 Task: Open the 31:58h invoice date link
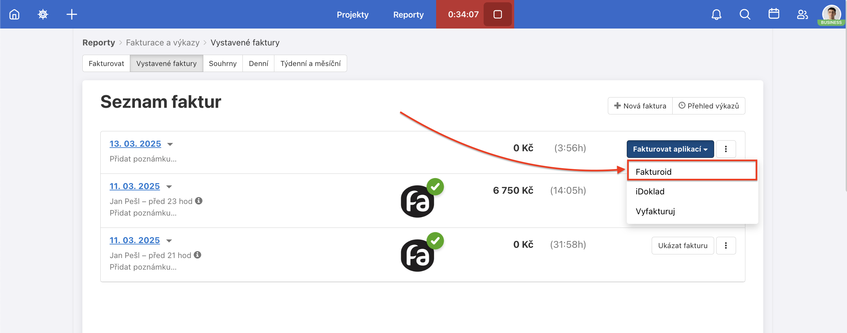coord(135,240)
